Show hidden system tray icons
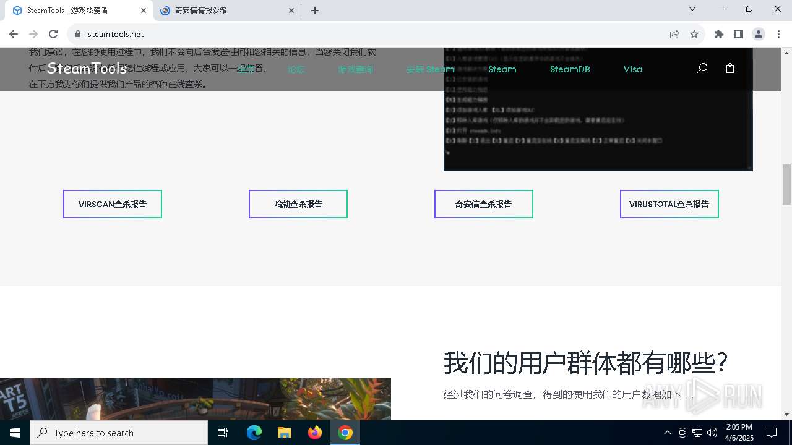792x445 pixels. (667, 433)
